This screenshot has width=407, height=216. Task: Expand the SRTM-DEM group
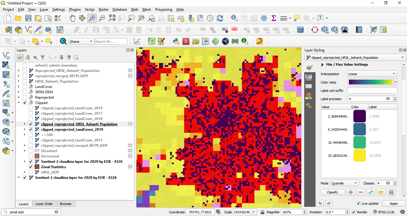coord(19,92)
